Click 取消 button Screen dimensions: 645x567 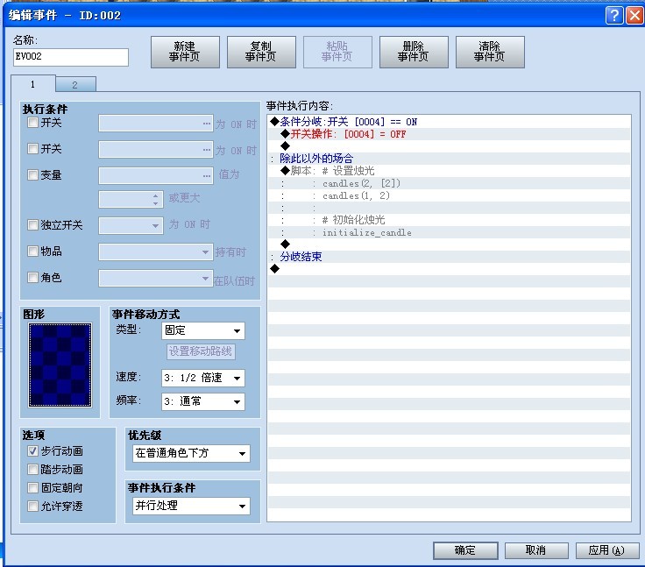click(x=536, y=550)
